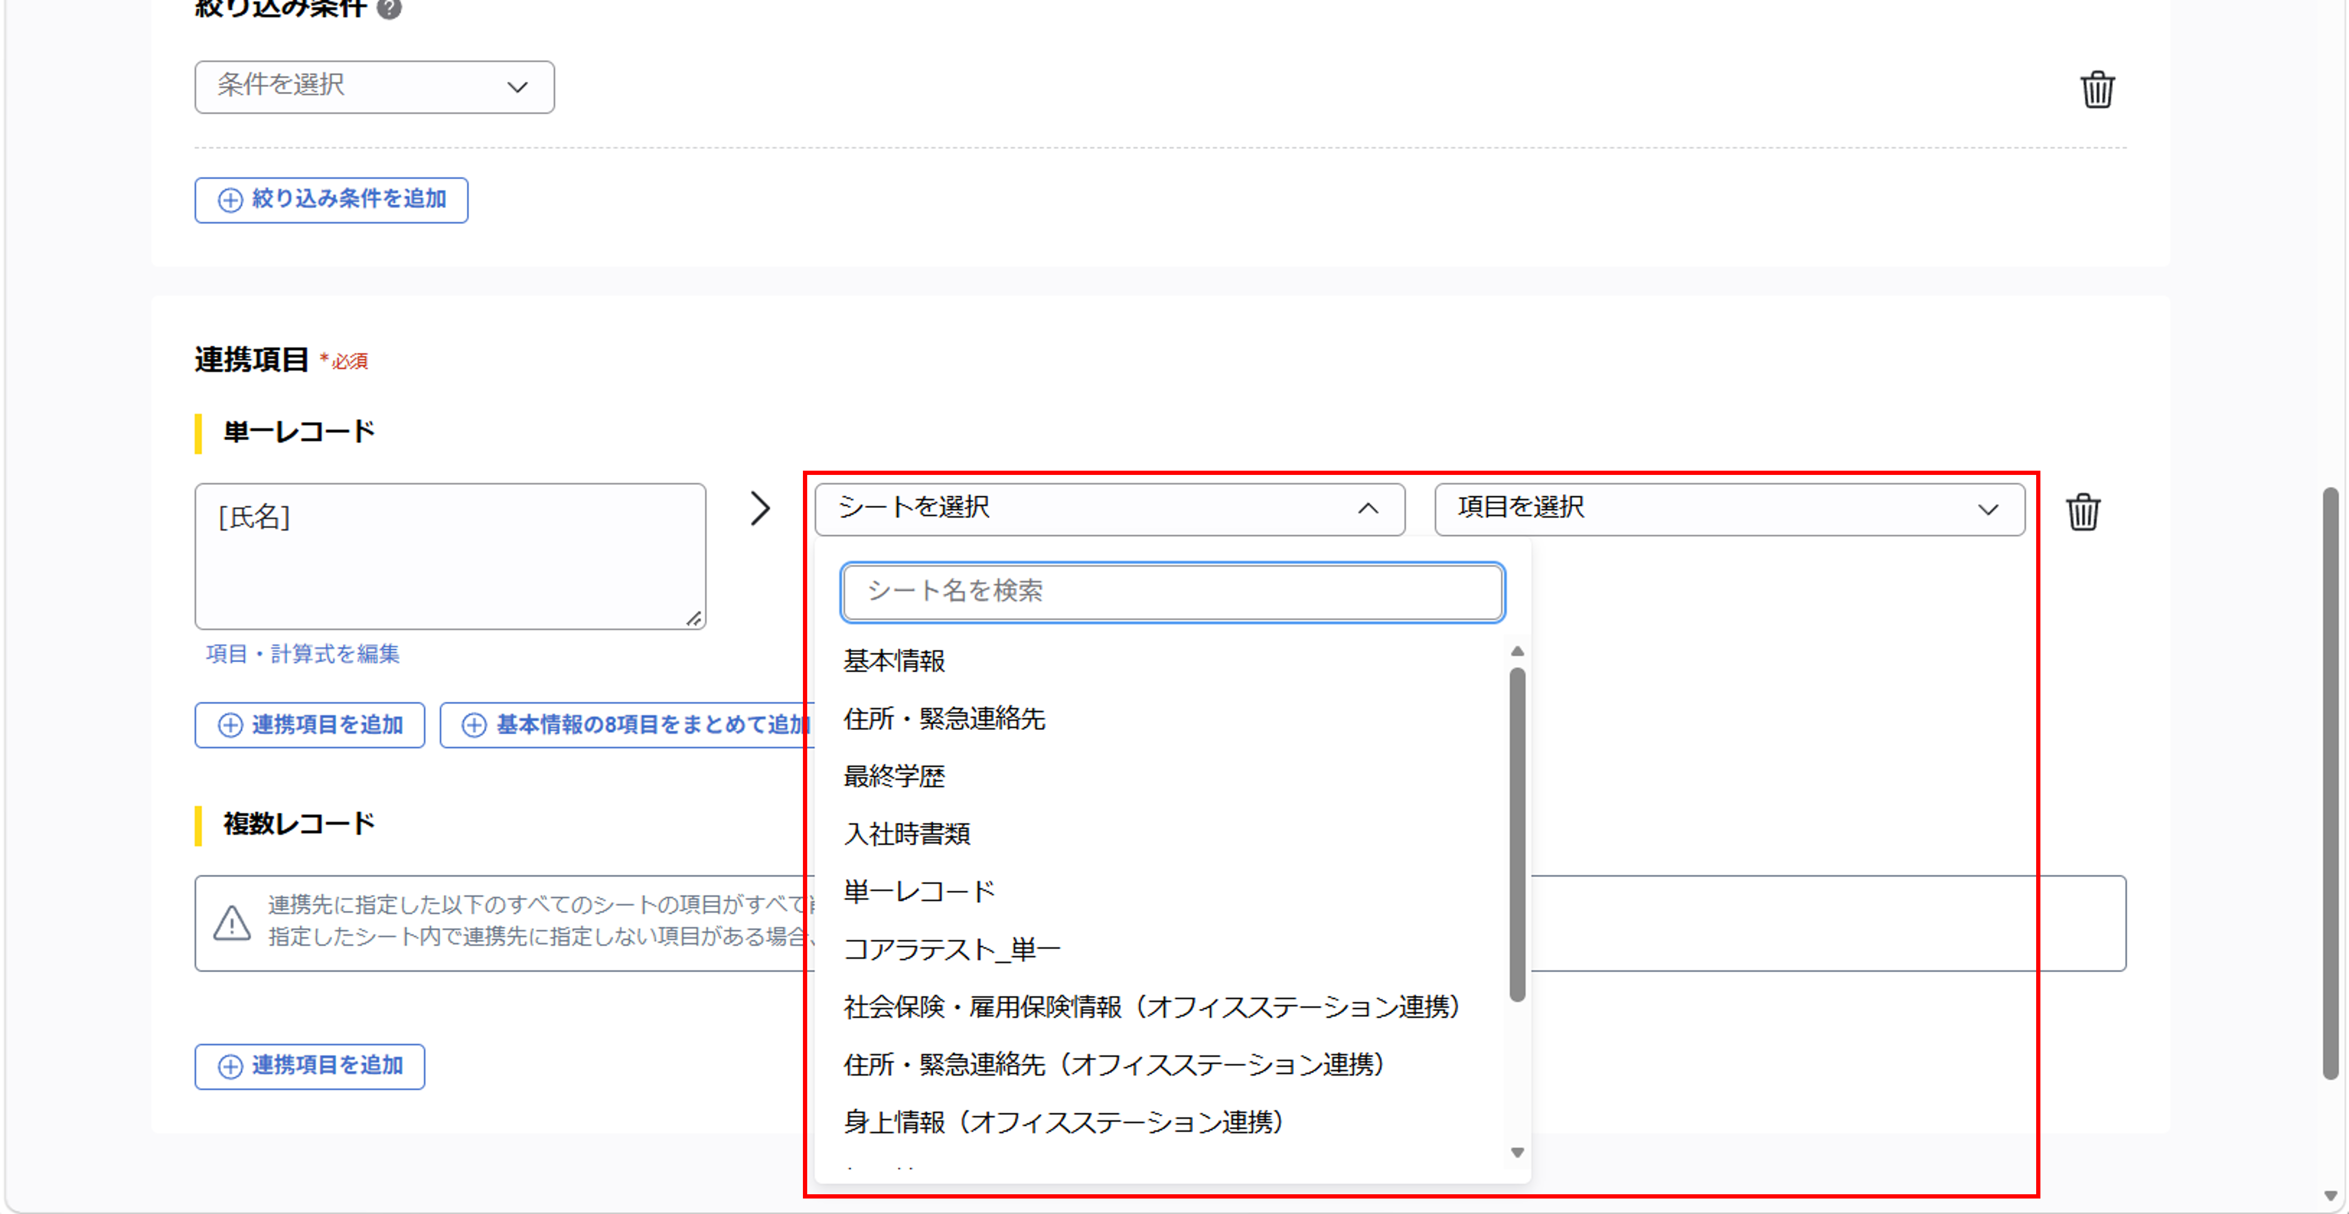Click the help icon next to 絞り込み条件

(x=389, y=9)
